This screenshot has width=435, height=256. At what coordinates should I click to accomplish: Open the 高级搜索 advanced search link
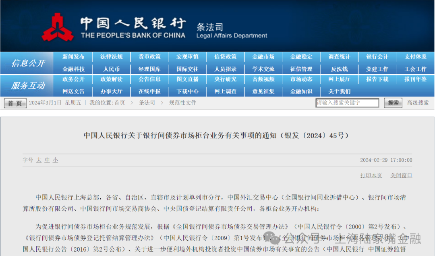pos(419,103)
